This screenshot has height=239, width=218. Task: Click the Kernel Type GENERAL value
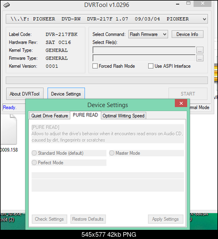coord(57,50)
